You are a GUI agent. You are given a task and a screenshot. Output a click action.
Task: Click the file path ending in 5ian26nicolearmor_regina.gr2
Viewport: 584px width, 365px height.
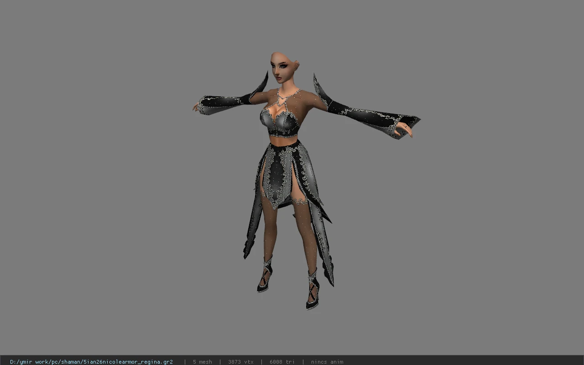pyautogui.click(x=91, y=362)
